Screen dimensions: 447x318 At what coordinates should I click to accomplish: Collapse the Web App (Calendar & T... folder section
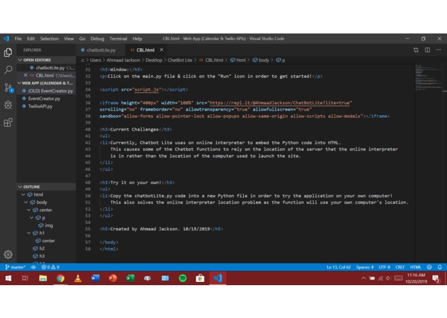point(19,83)
